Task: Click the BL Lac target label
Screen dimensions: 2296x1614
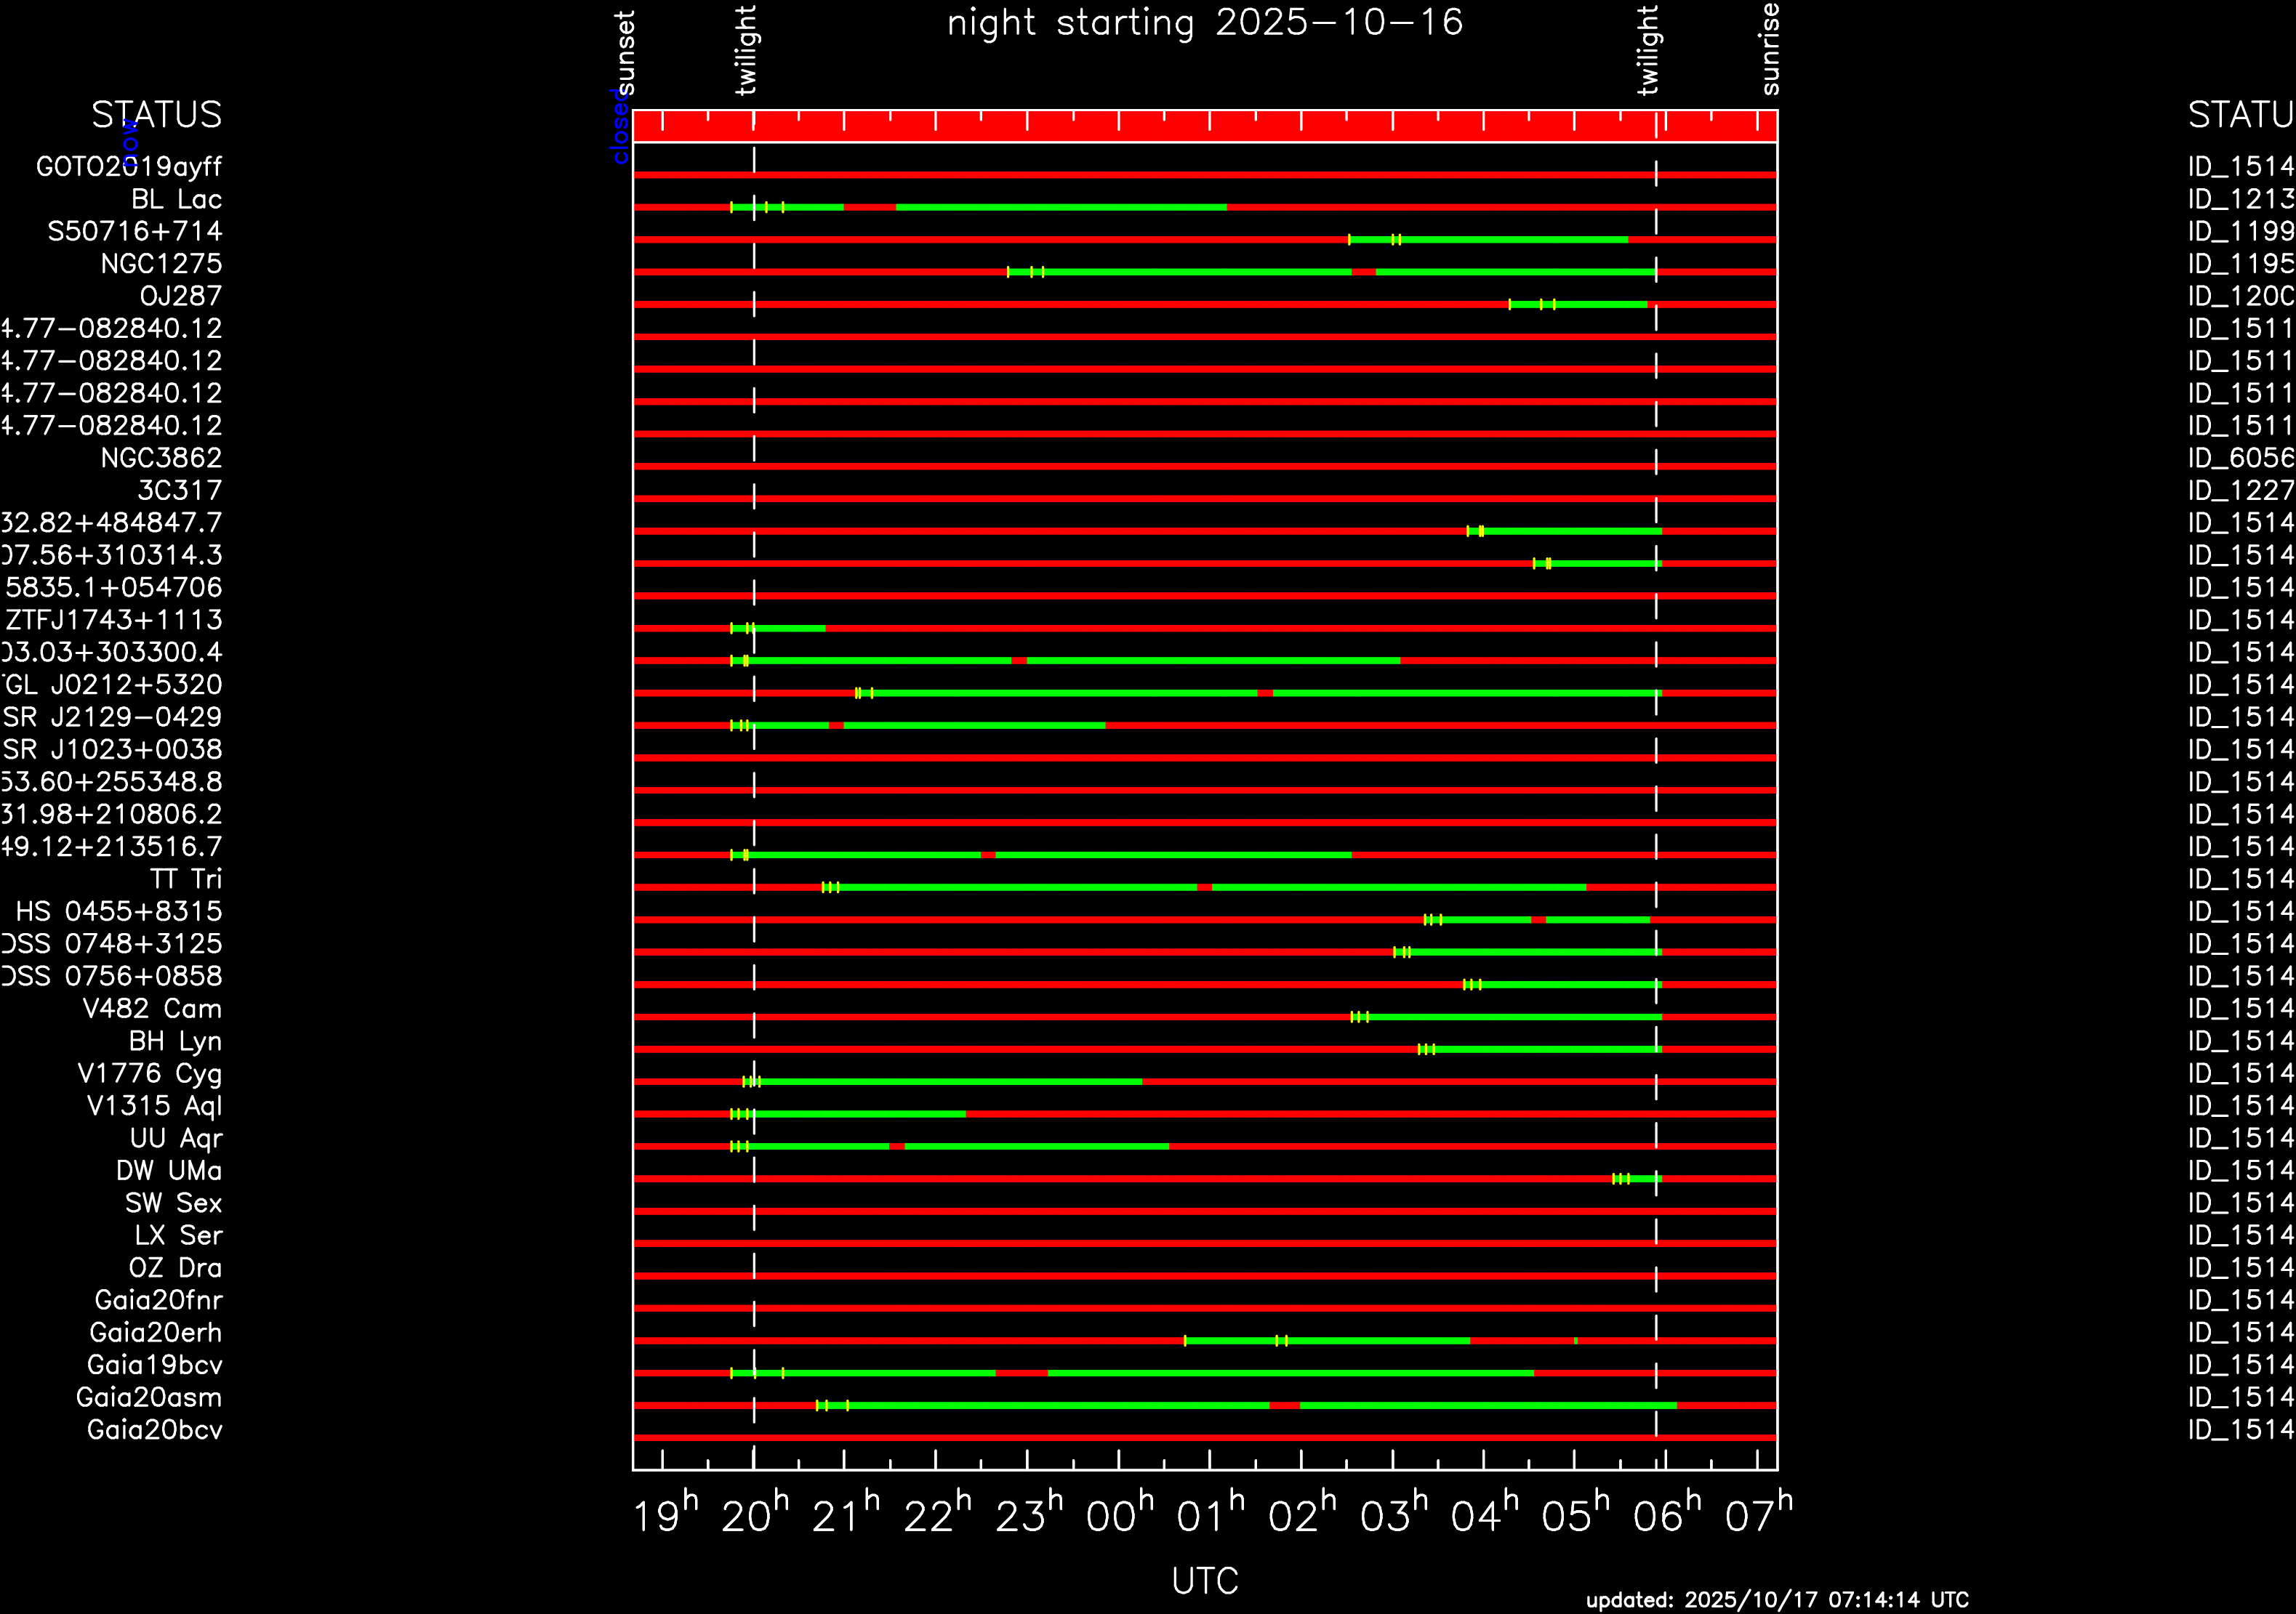Action: pos(176,199)
